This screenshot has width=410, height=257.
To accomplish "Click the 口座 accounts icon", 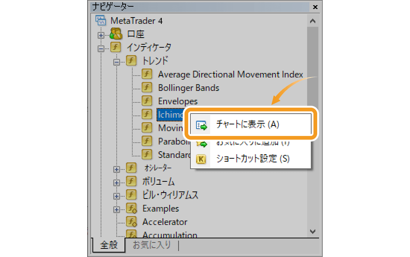I will pos(116,34).
